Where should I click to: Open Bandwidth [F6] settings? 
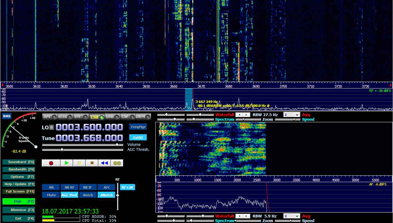coord(18,169)
